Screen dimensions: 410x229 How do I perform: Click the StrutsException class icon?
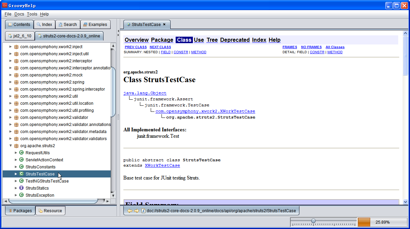pos(21,195)
